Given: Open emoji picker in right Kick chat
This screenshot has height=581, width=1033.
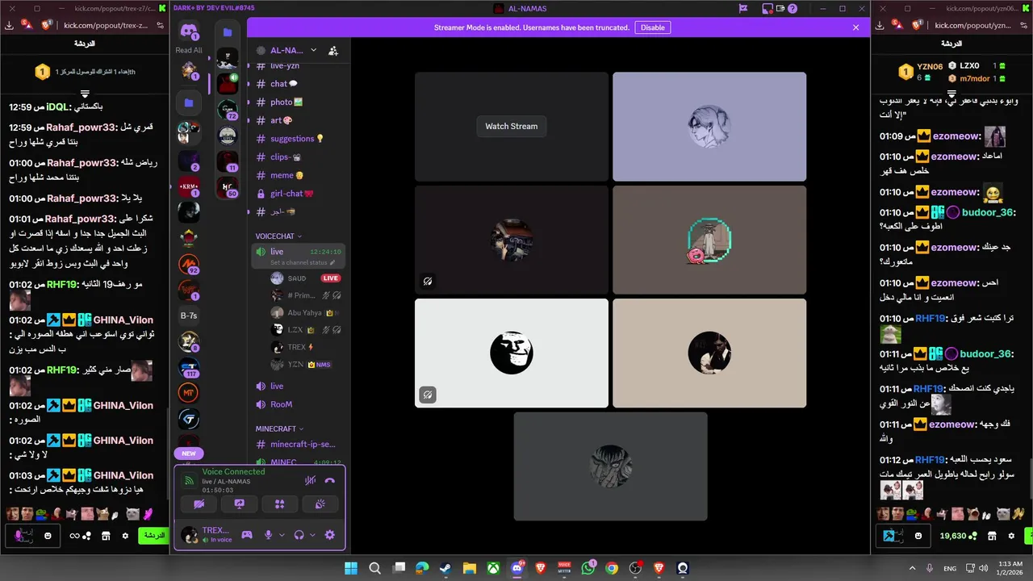Looking at the screenshot, I should 918,536.
